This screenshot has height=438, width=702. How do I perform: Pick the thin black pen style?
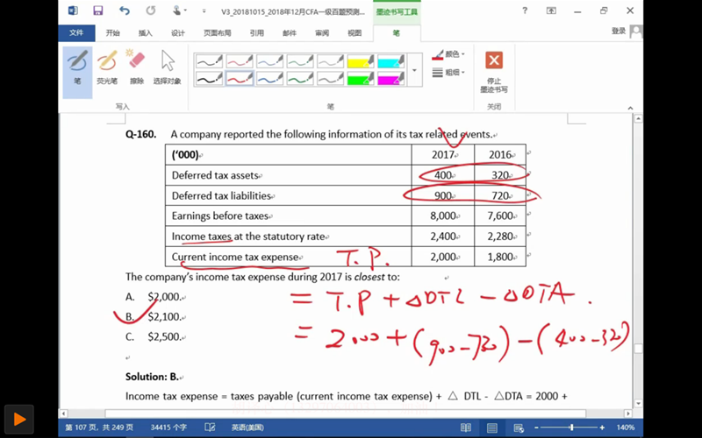tap(210, 60)
